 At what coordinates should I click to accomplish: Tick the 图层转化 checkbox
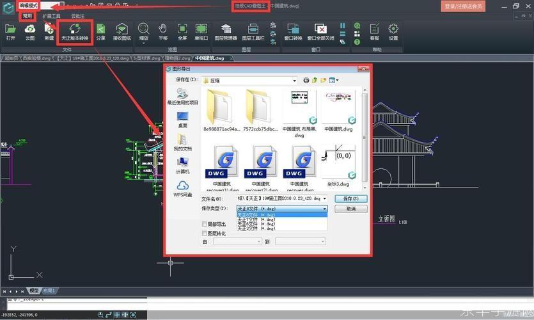[x=205, y=234]
